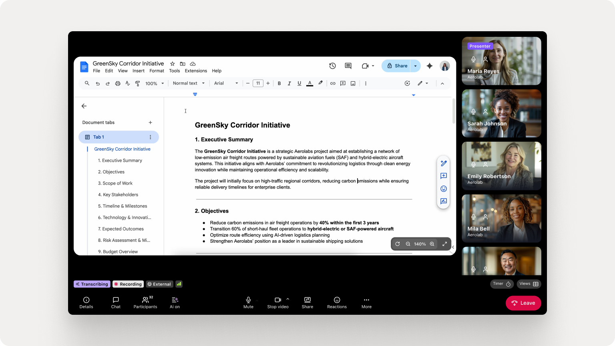Click floating add comment icon

(x=444, y=176)
